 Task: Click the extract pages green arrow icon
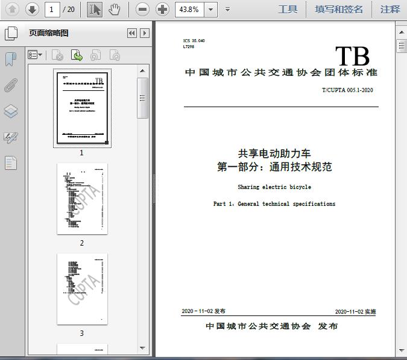point(77,55)
